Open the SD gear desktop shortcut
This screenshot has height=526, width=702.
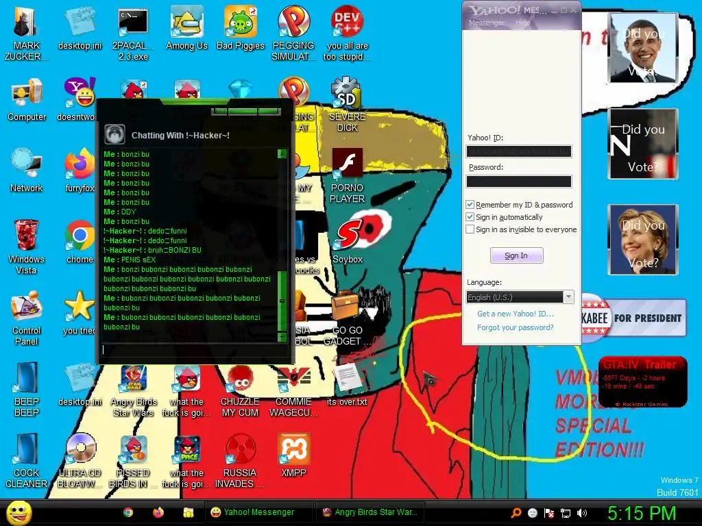(347, 105)
